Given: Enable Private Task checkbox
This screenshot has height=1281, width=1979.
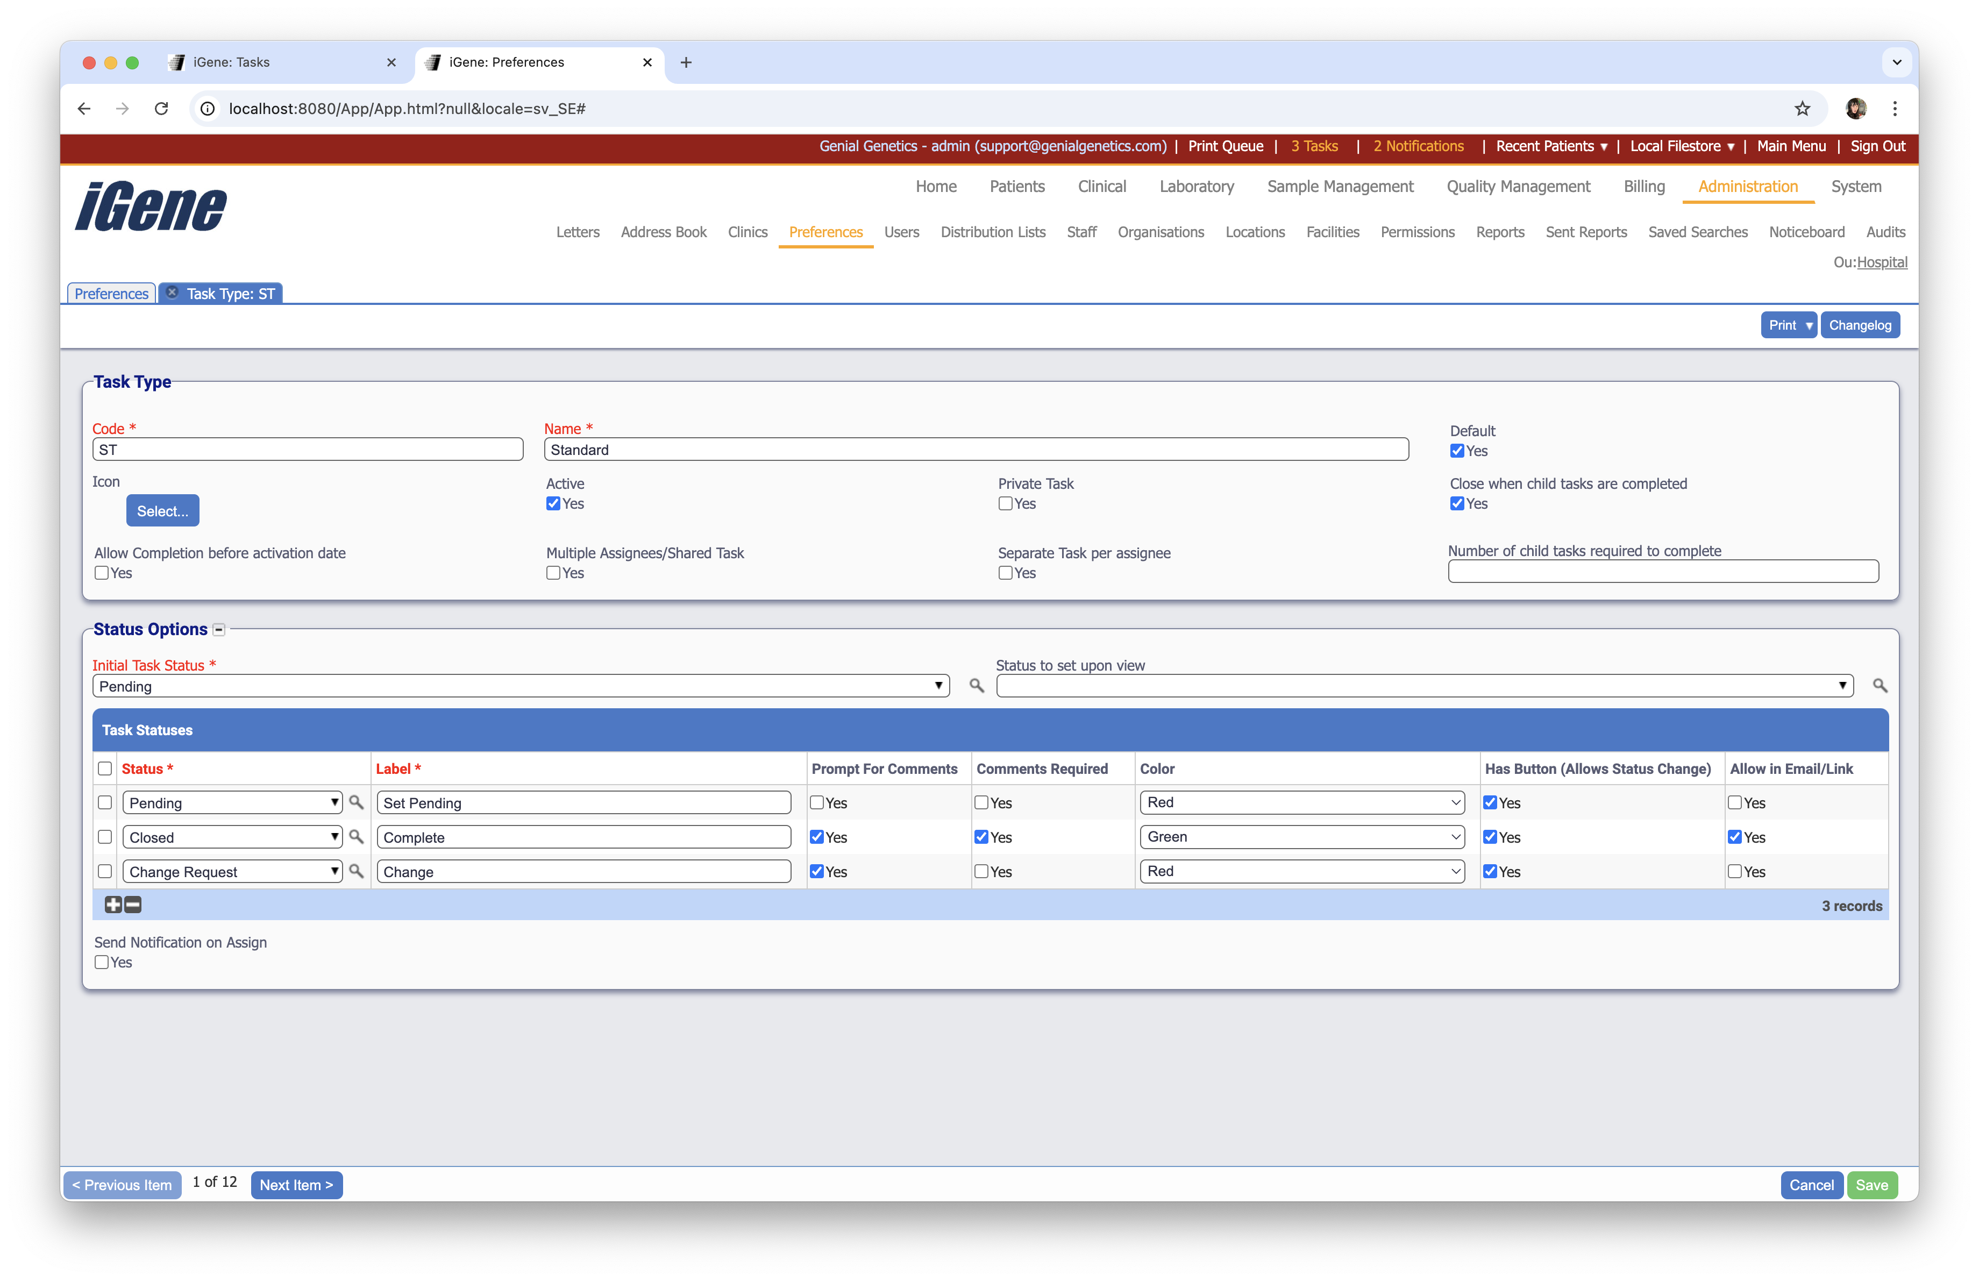Looking at the screenshot, I should point(1005,504).
